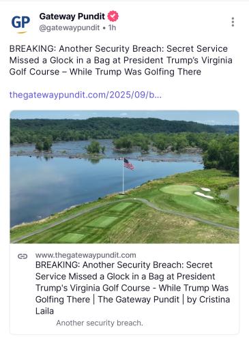Click the 1h post timestamp
The image size is (249, 341).
[x=112, y=27]
